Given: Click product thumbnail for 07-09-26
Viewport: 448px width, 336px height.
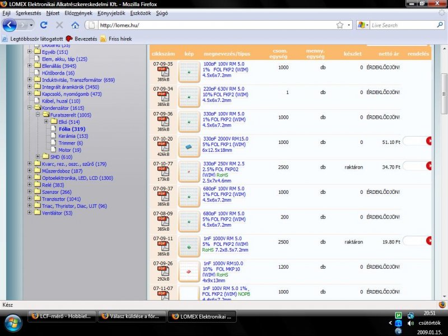Looking at the screenshot, I should [189, 271].
